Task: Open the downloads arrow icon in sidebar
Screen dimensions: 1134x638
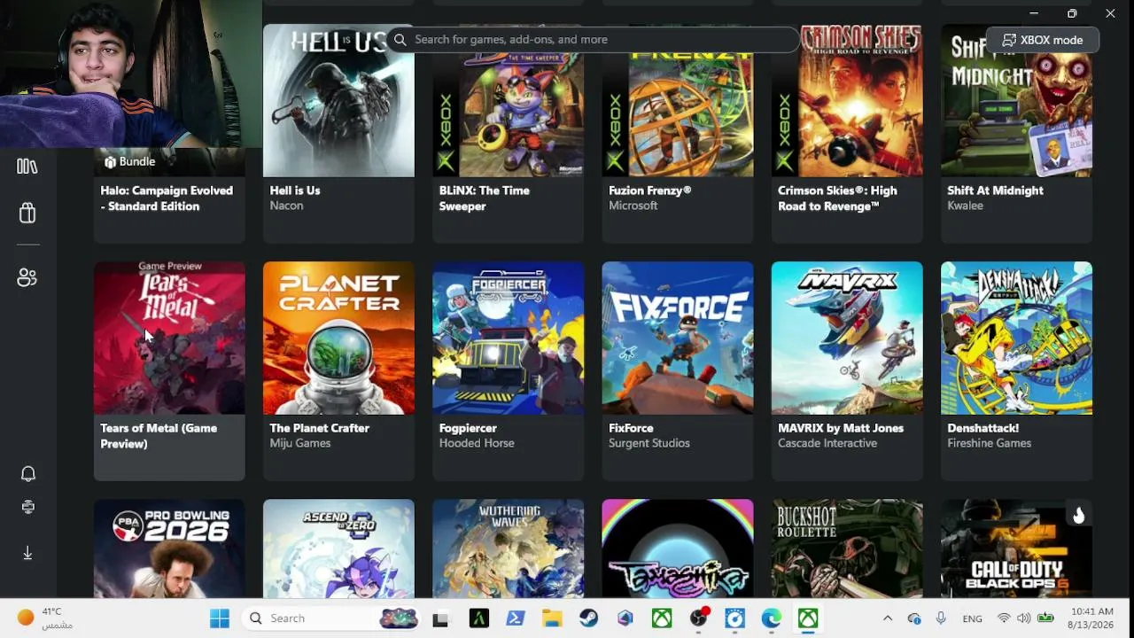Action: [27, 553]
